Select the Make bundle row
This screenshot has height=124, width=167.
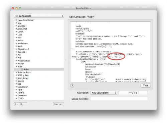click(x=39, y=40)
